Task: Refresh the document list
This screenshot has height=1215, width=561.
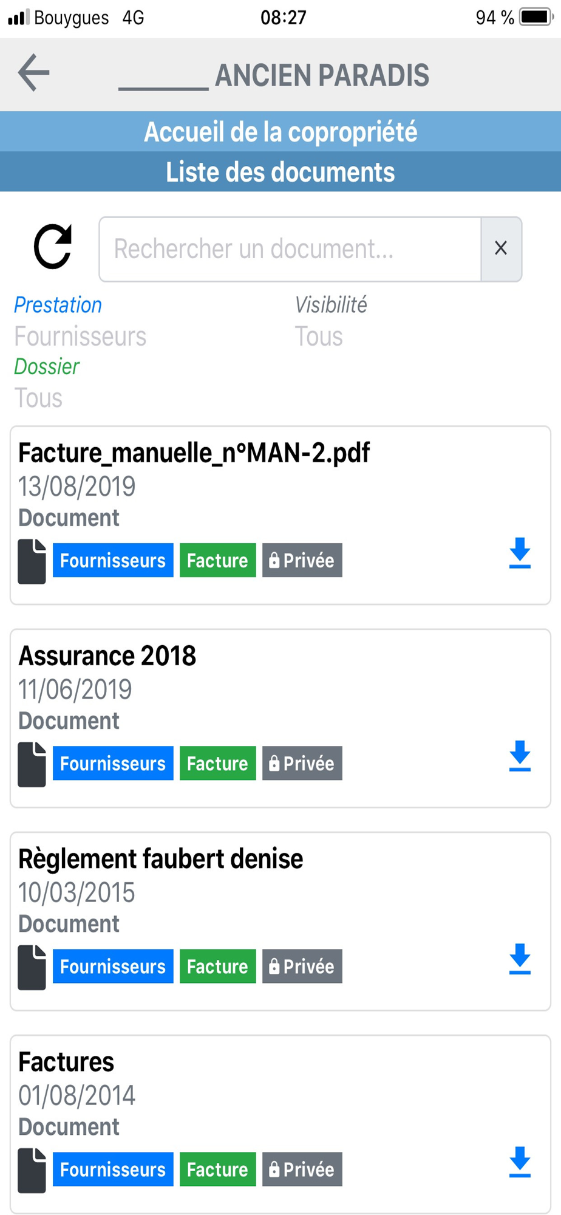Action: coord(53,247)
